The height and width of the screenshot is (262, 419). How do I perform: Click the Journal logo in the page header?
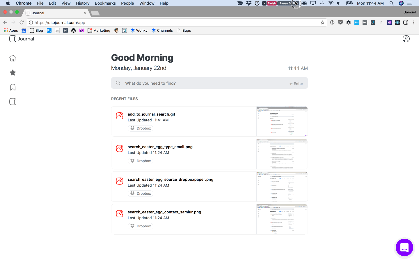tap(22, 39)
